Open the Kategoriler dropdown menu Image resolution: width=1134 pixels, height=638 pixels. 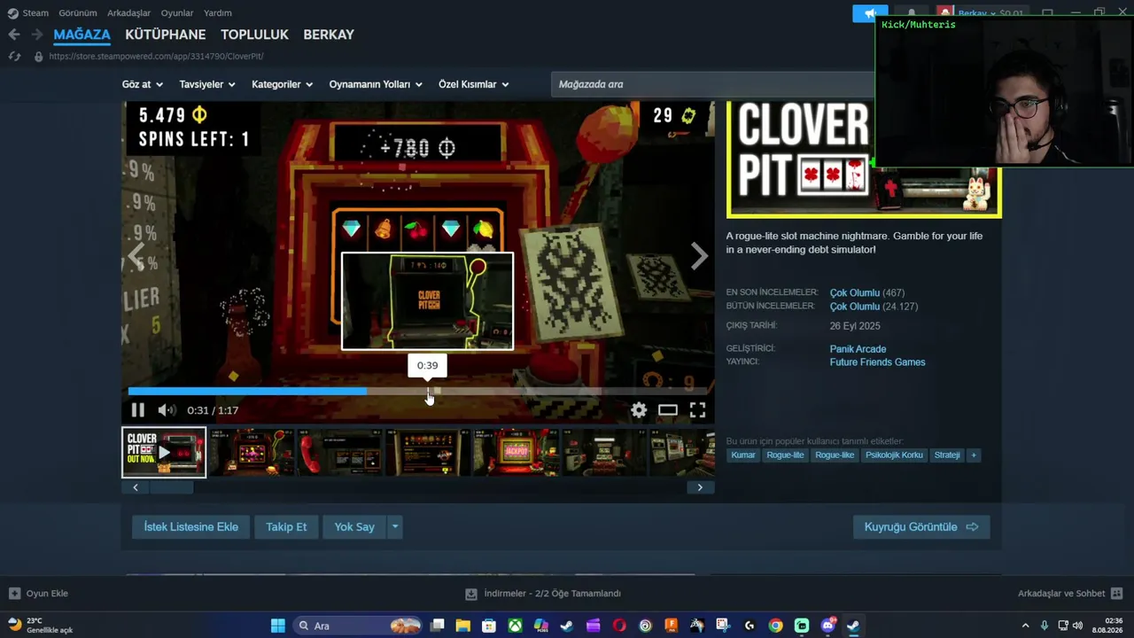(283, 84)
